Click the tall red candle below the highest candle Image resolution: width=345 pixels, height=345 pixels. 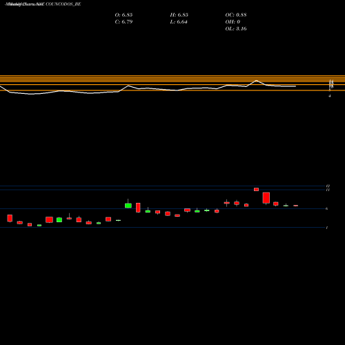[x=266, y=198]
